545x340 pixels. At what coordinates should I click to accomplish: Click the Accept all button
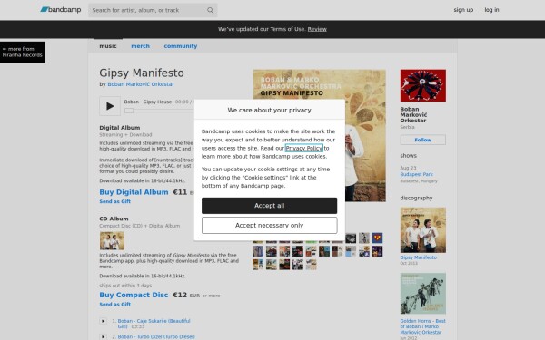[270, 206]
